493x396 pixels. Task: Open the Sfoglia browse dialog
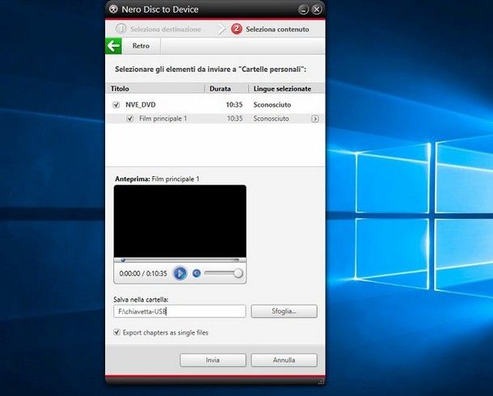coord(284,311)
